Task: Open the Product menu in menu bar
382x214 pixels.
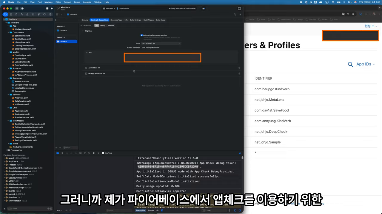Action: [x=67, y=2]
